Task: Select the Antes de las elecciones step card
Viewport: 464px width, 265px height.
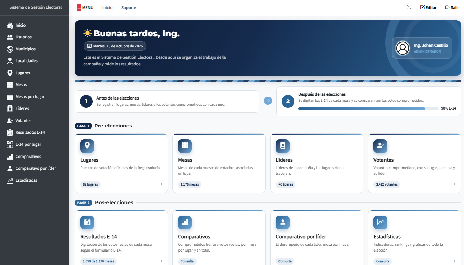Action: point(167,101)
